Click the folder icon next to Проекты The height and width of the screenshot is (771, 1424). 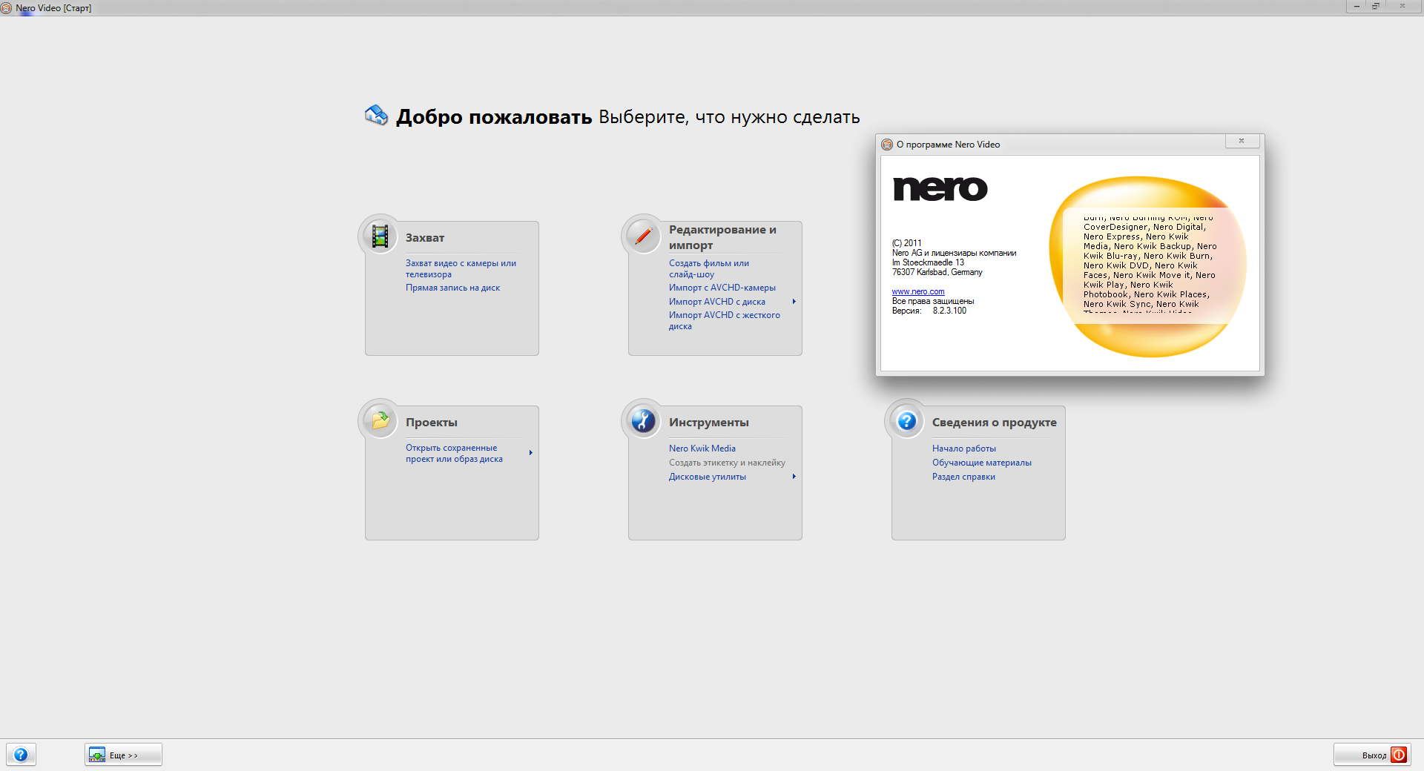pyautogui.click(x=380, y=421)
